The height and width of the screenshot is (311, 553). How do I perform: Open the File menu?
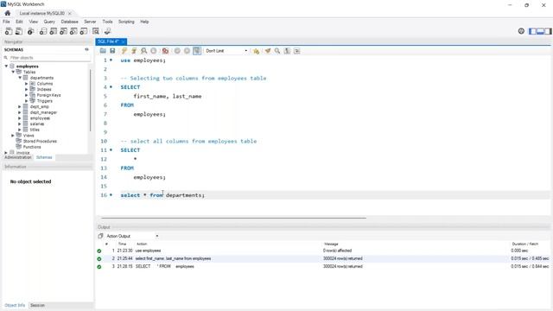6,22
